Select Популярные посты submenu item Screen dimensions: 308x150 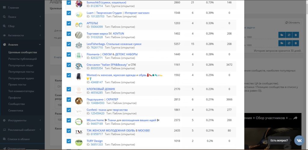tap(21, 72)
